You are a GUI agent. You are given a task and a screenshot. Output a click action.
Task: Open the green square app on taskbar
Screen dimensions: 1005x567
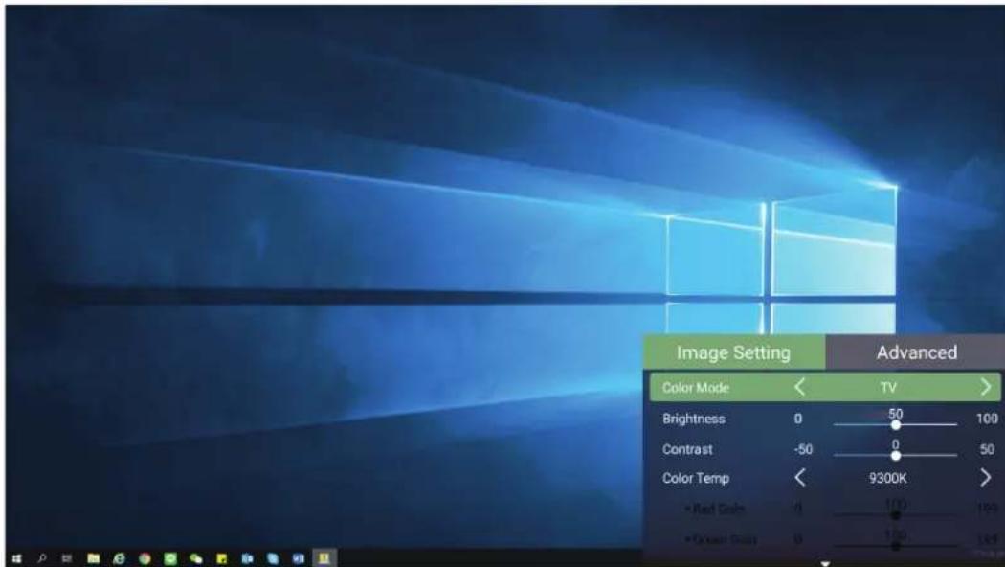tap(169, 558)
